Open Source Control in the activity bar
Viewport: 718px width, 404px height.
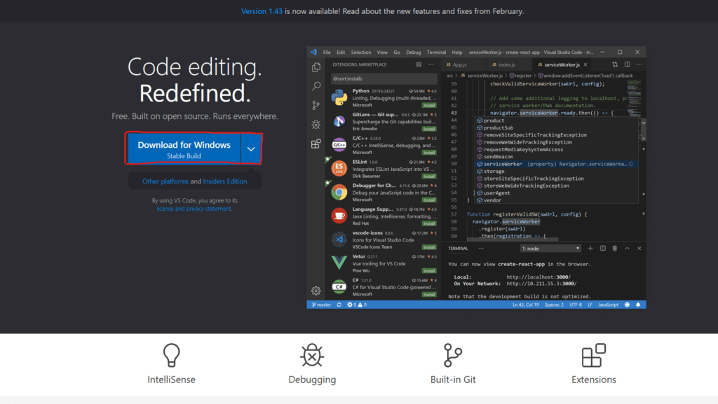(316, 105)
